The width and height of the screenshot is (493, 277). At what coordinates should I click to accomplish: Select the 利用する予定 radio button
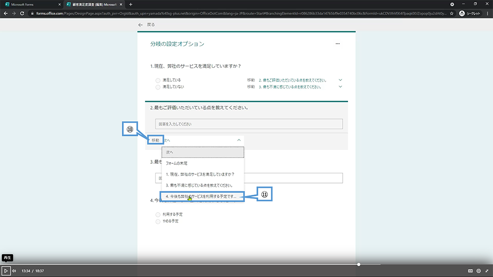tap(158, 215)
